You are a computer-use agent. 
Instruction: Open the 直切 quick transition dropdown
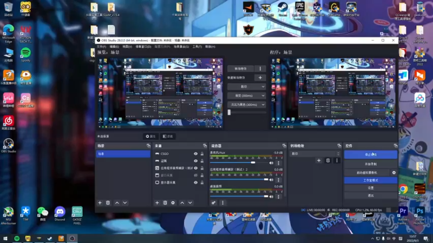246,86
